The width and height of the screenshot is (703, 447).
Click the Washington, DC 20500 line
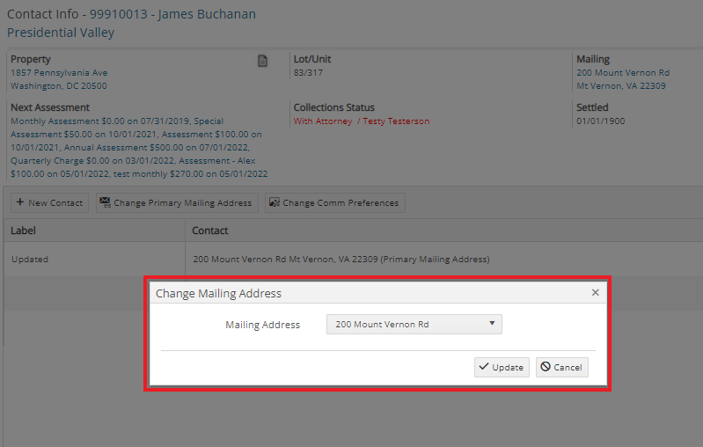pyautogui.click(x=59, y=85)
